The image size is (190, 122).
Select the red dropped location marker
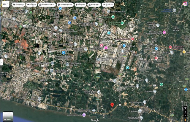(112, 105)
